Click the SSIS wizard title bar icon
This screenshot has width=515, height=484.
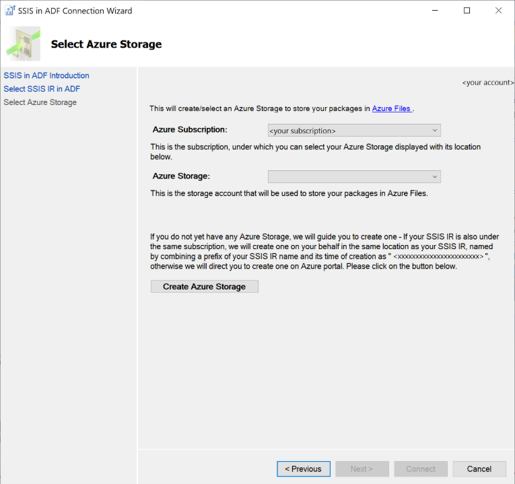10,11
